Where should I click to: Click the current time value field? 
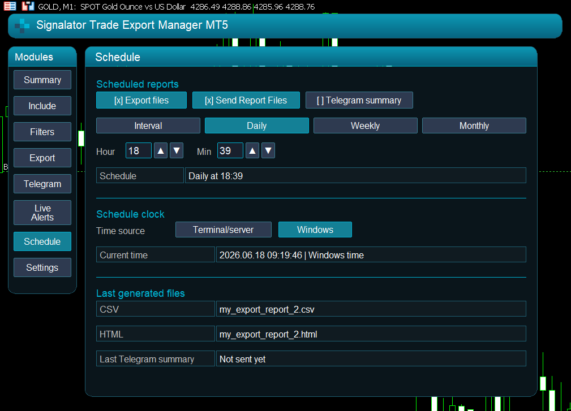tap(371, 254)
